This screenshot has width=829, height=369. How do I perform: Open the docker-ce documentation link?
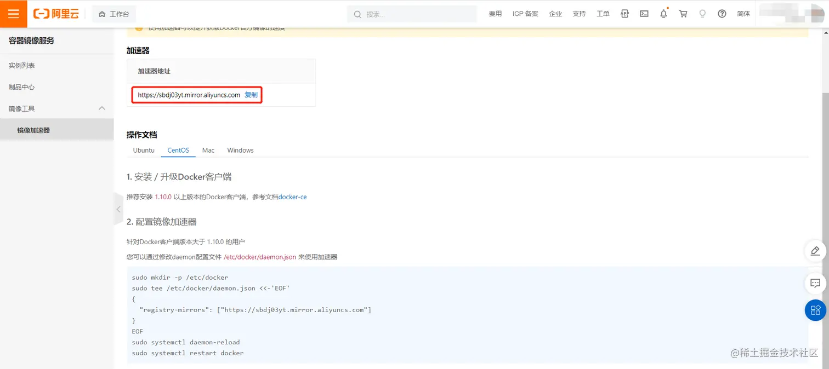point(293,197)
